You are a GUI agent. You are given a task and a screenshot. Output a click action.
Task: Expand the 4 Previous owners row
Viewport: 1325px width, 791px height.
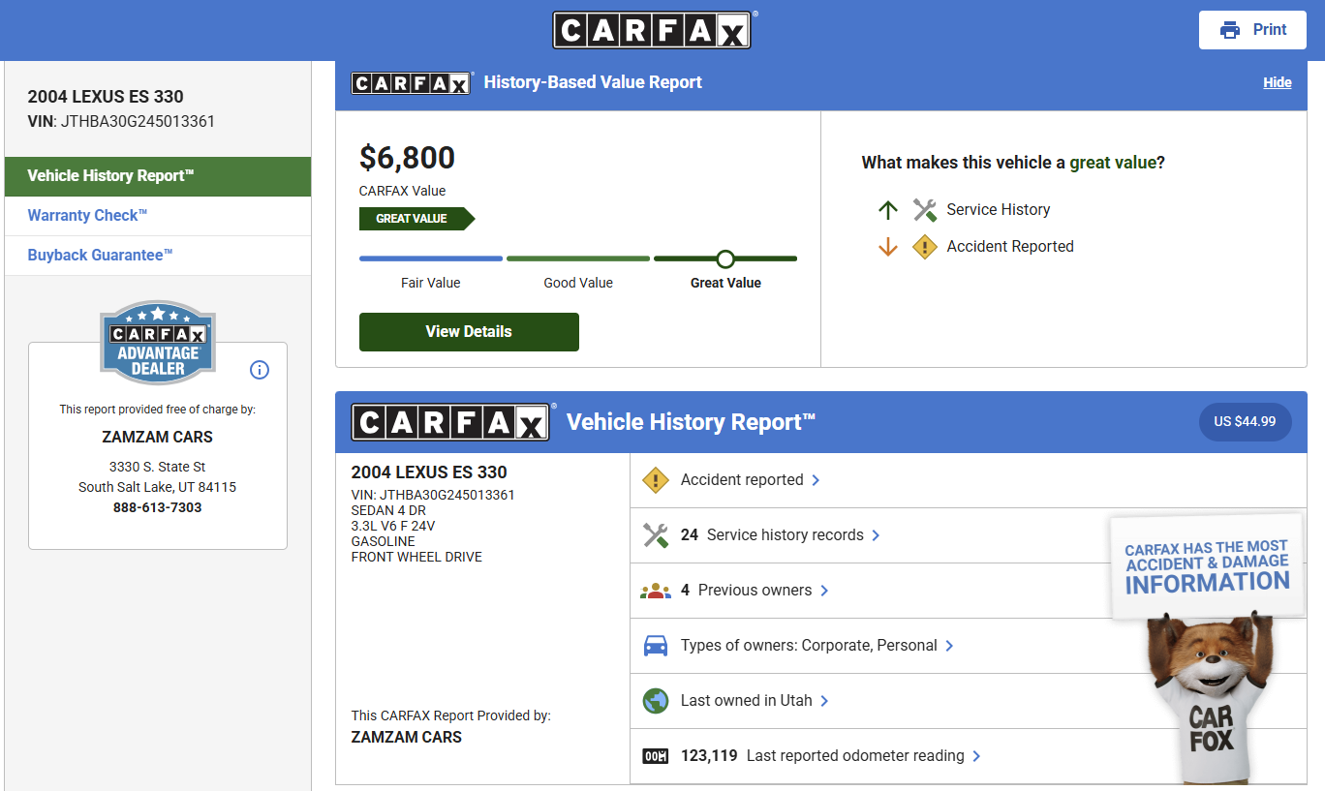pyautogui.click(x=755, y=591)
